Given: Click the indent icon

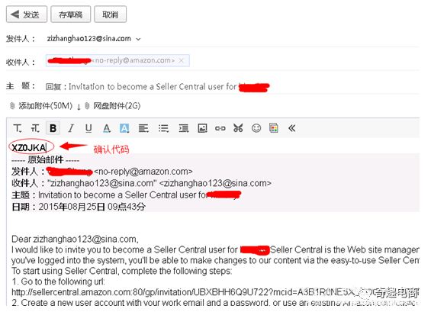Looking at the screenshot, I should click(x=183, y=128).
